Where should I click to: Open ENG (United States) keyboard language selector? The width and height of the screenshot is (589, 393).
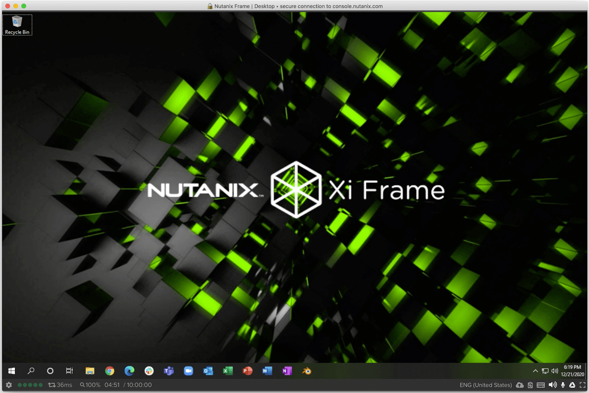click(486, 385)
